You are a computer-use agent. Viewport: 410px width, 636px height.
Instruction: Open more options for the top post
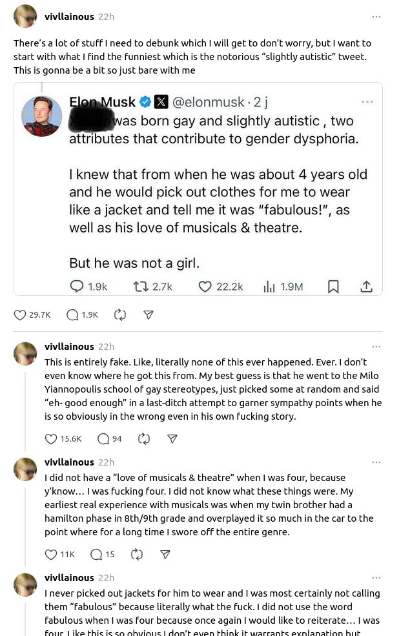(376, 17)
